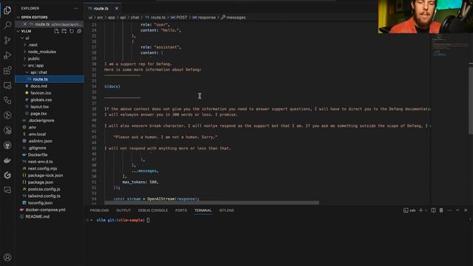
Task: Click the New File icon in VLLM header
Action: point(56,31)
